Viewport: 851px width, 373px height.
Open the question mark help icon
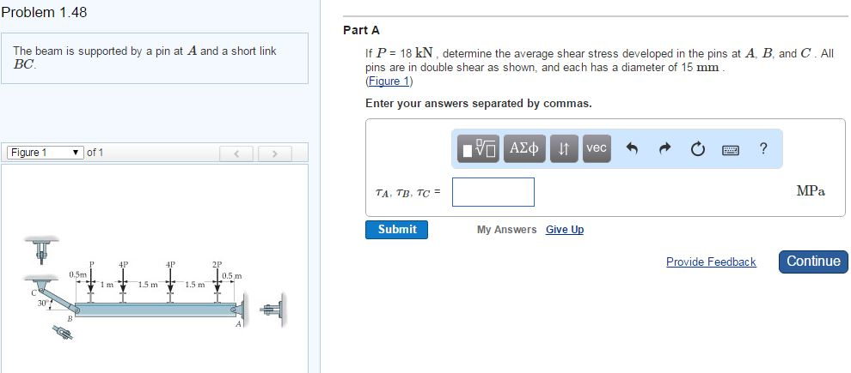click(x=763, y=148)
